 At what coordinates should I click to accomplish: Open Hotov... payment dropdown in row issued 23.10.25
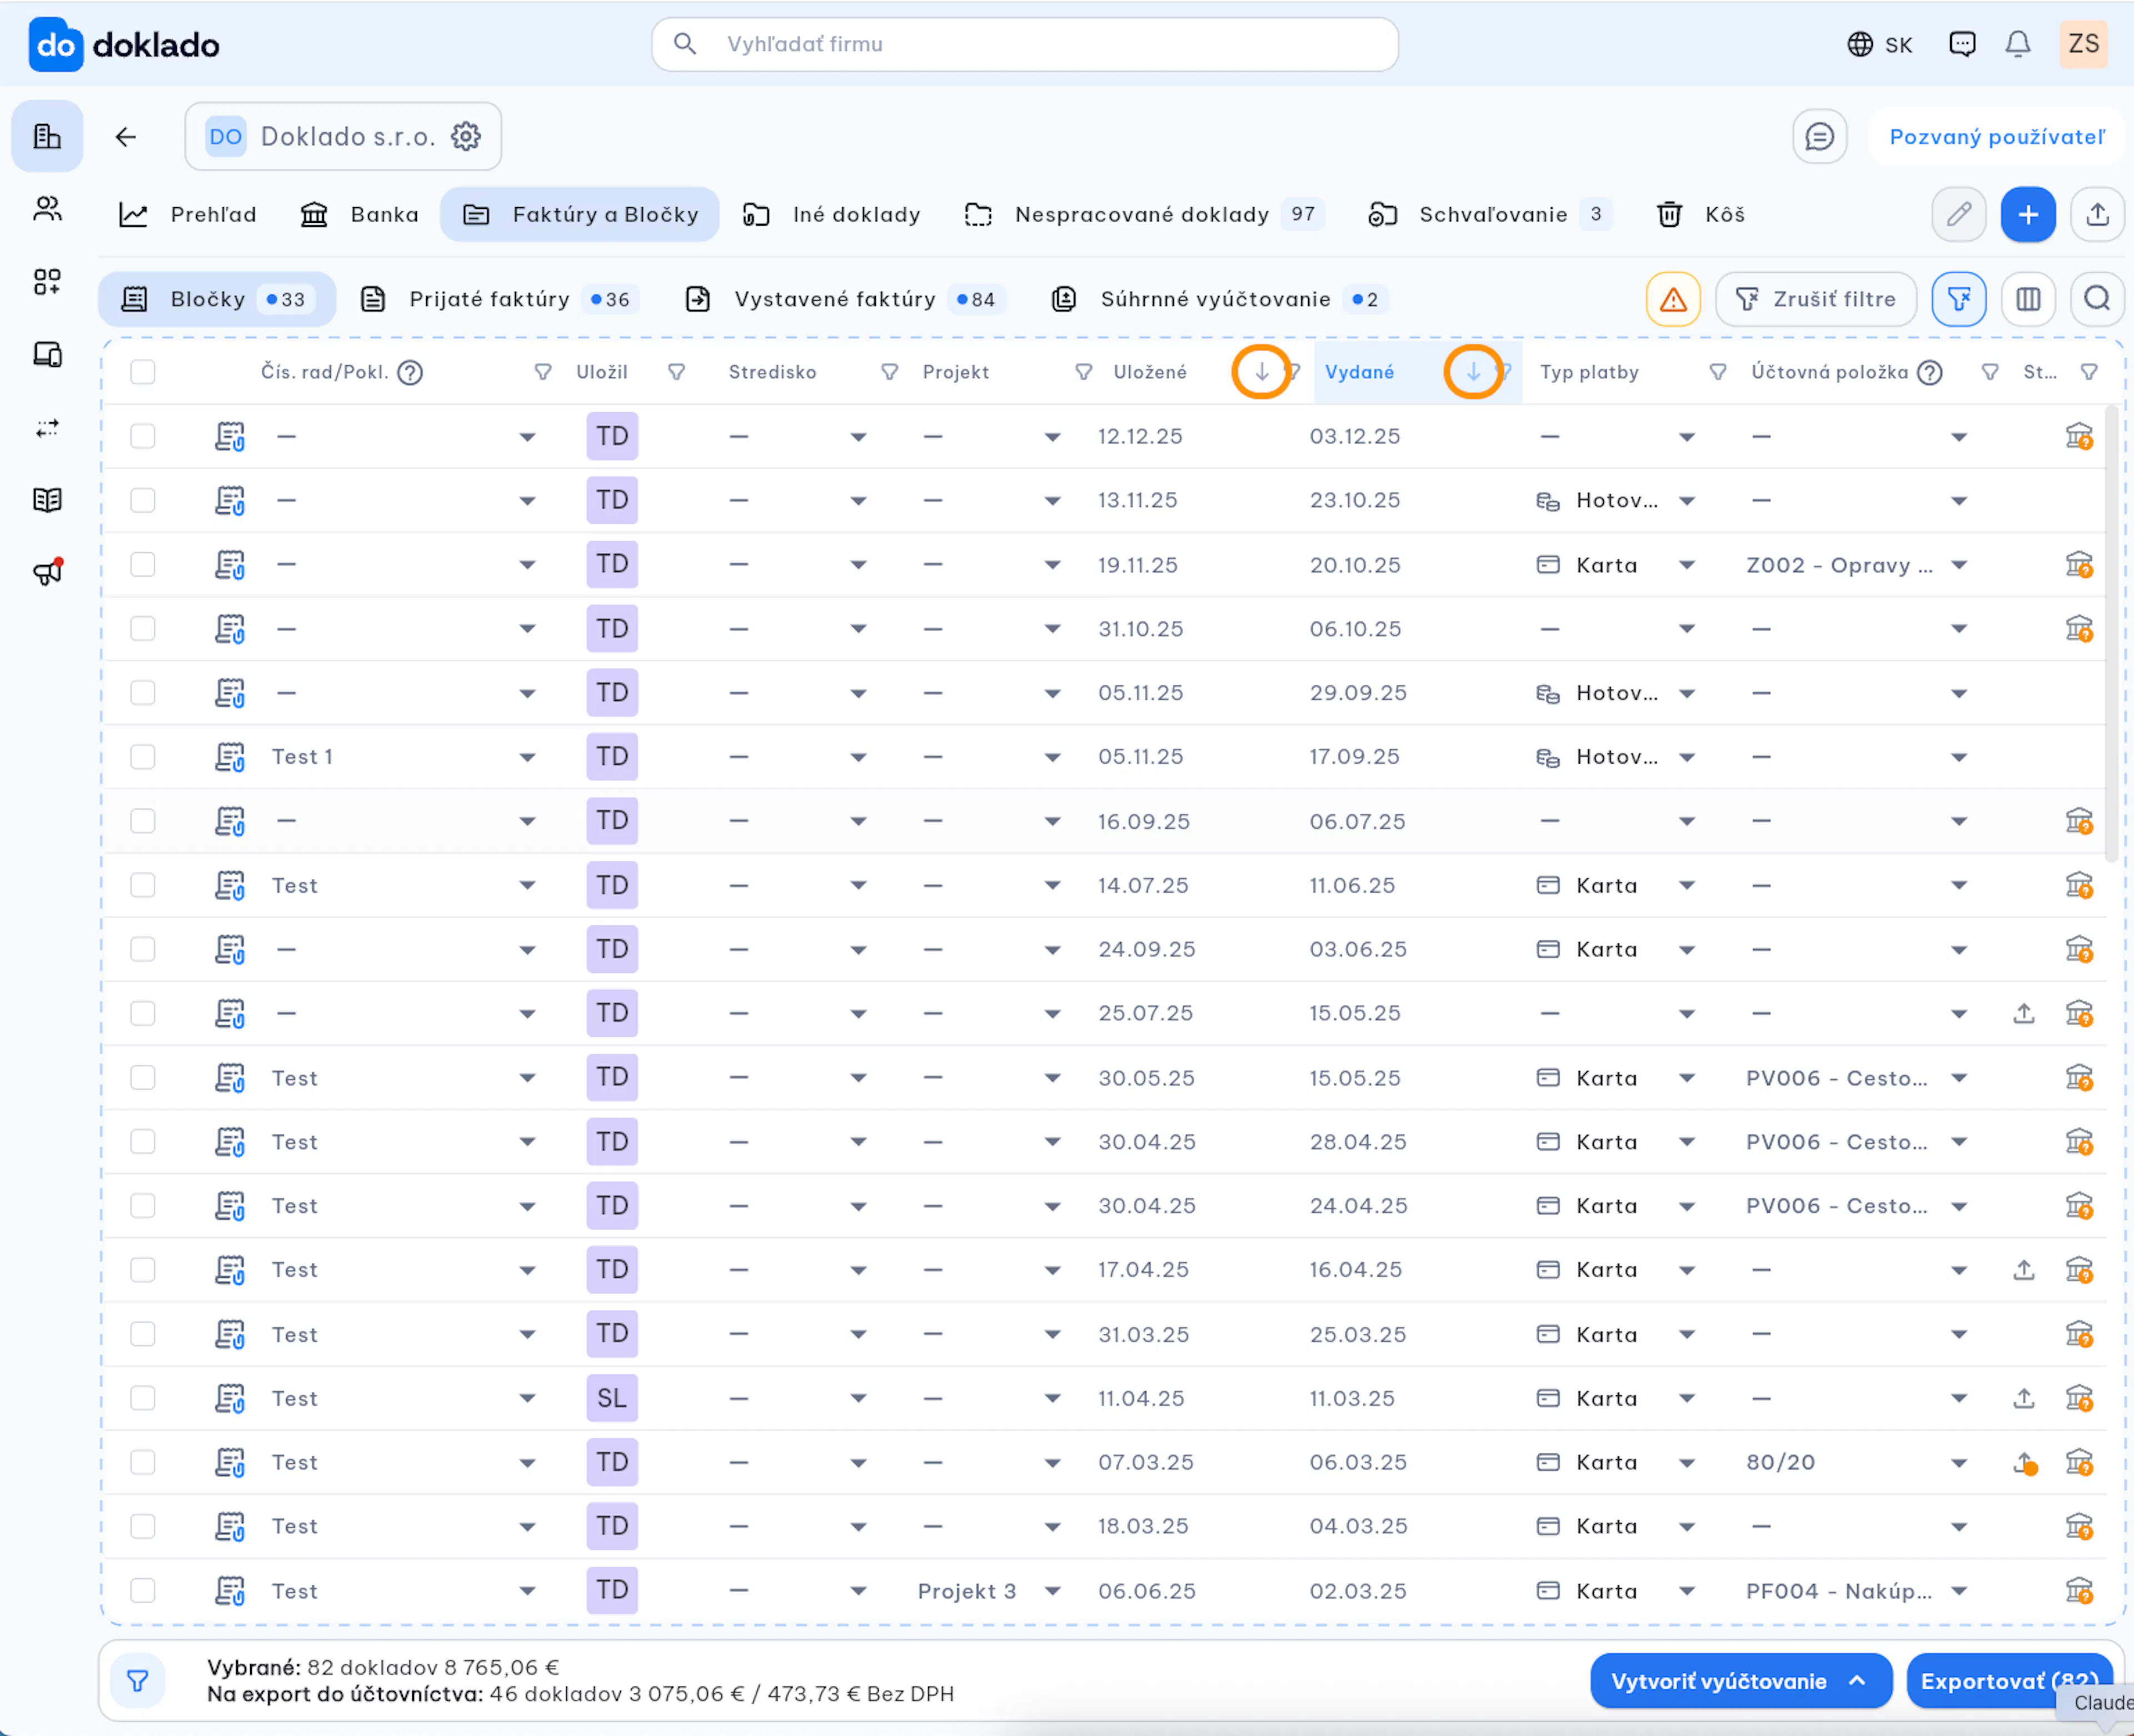1687,501
